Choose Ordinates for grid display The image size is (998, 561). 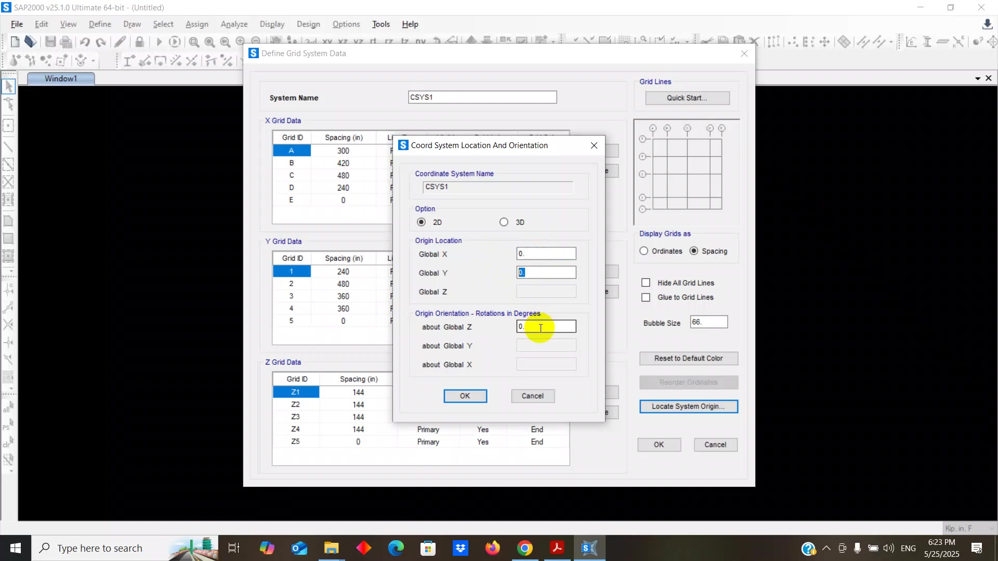(644, 251)
